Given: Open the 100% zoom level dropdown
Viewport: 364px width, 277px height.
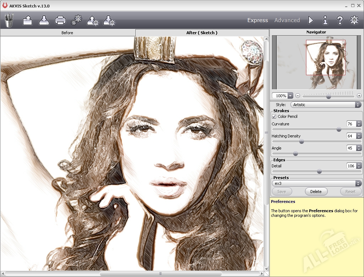Looking at the screenshot, I should coord(290,96).
